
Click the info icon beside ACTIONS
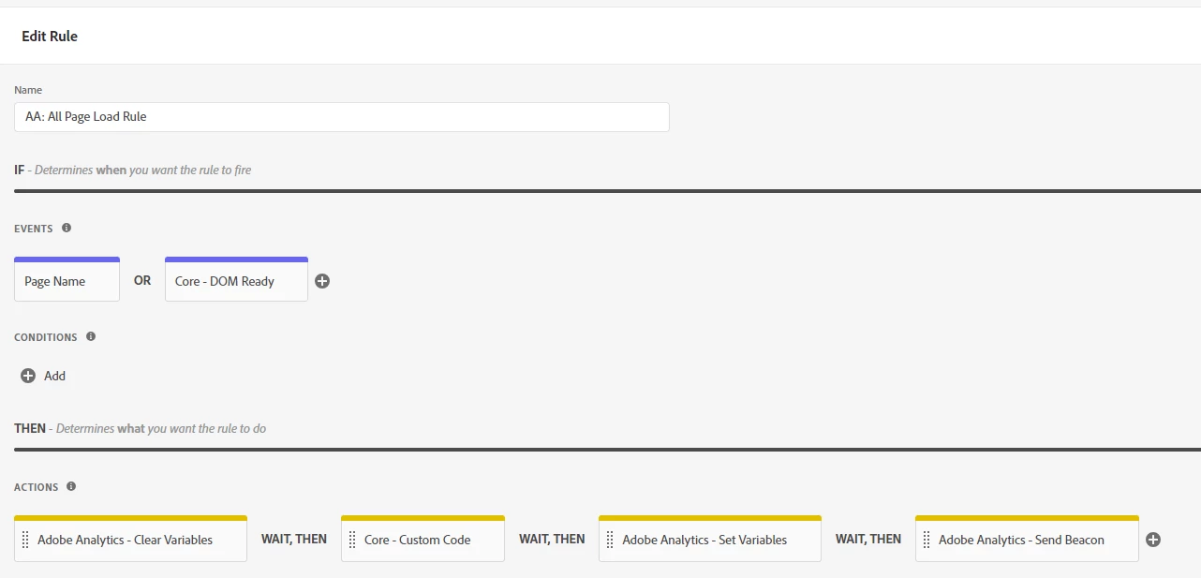click(71, 486)
